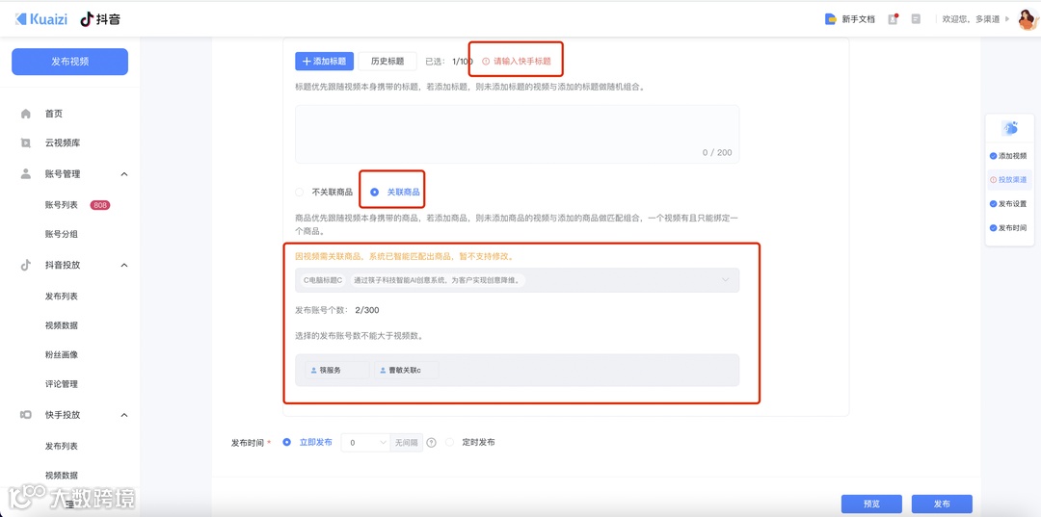Click the home icon beside 首页
Viewport: 1041px width, 517px height.
[x=26, y=114]
